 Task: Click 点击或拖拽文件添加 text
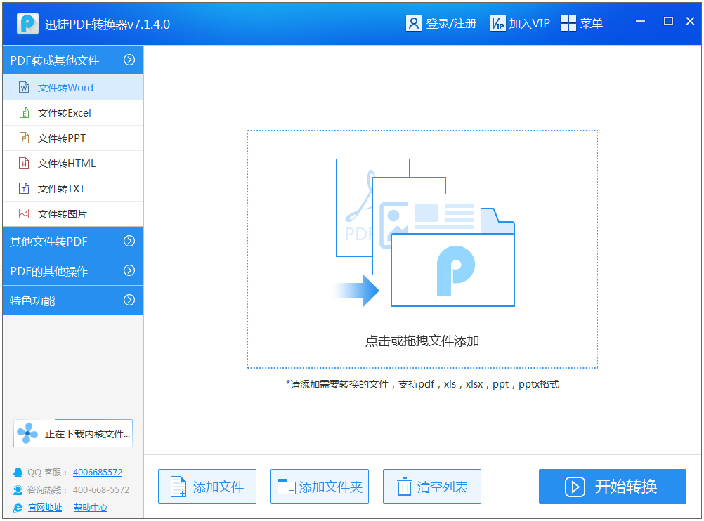point(422,341)
